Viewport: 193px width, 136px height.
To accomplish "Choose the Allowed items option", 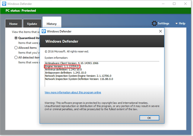I will (x=16, y=48).
